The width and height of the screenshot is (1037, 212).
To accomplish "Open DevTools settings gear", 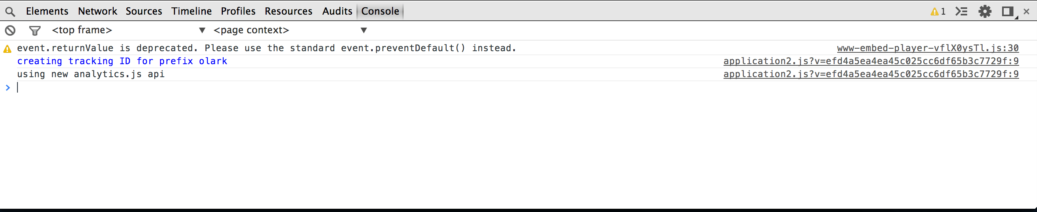I will [x=985, y=11].
